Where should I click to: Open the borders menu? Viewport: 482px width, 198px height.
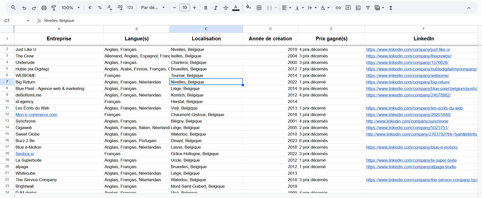[x=259, y=8]
